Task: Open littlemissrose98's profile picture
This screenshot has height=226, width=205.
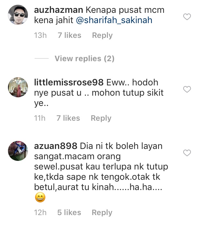Action: [18, 87]
